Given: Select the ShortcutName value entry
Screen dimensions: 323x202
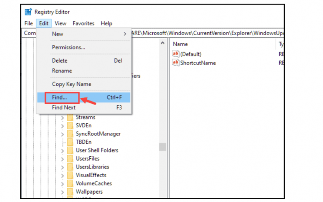Looking at the screenshot, I should click(198, 63).
